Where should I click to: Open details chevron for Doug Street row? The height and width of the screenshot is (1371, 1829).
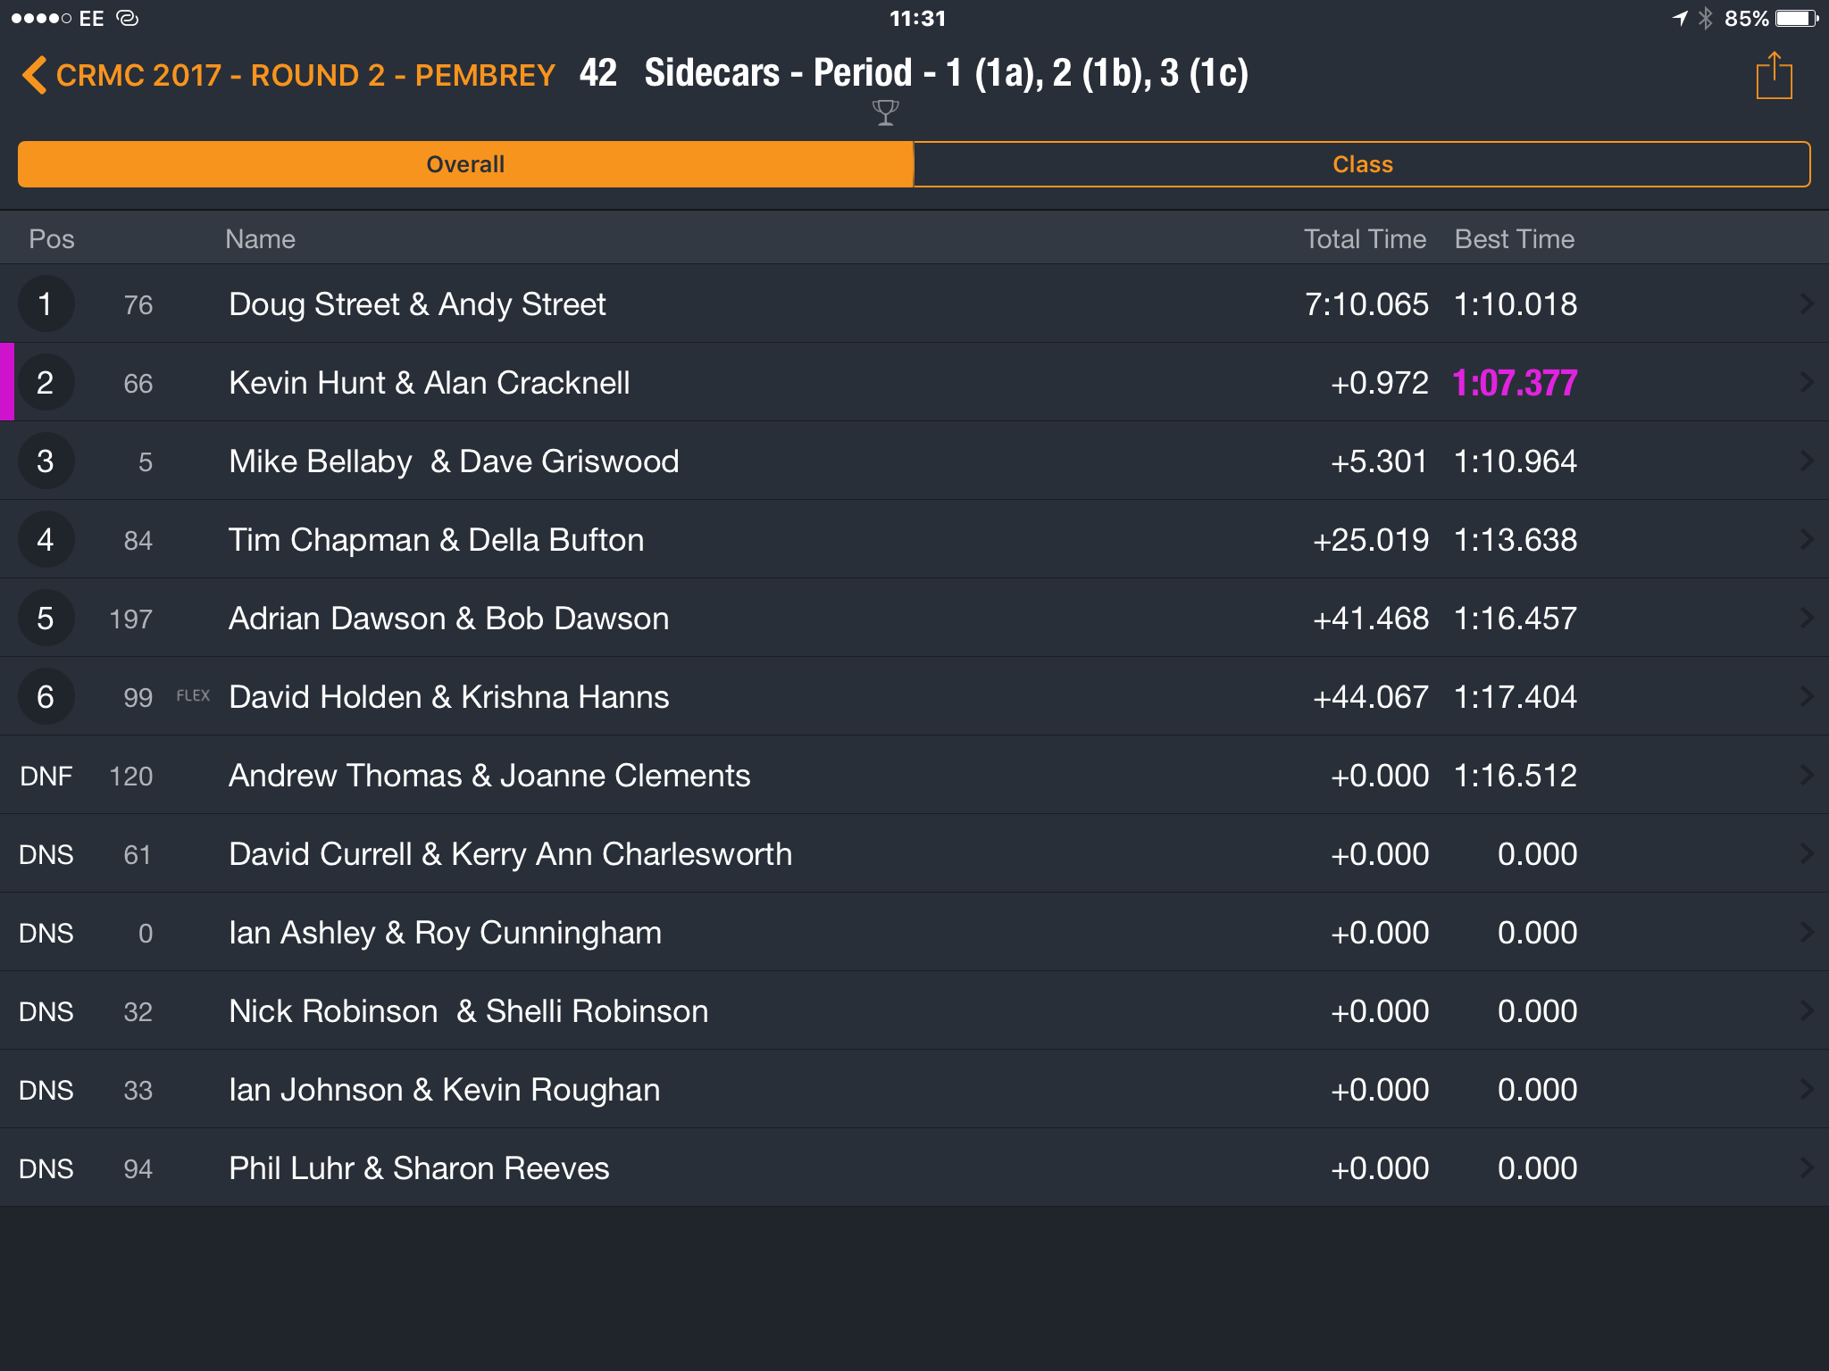pyautogui.click(x=1806, y=304)
